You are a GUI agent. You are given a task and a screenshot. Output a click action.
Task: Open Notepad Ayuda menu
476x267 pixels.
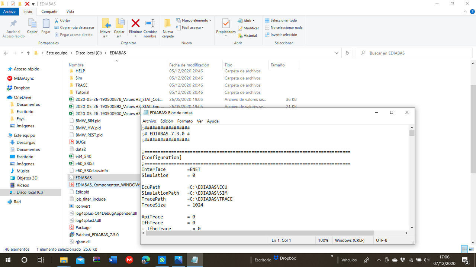click(213, 121)
